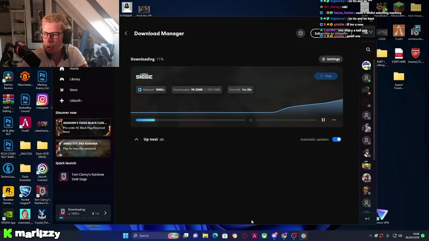Open the Rockstar Games desktop shortcut
The image size is (429, 241).
(x=8, y=195)
